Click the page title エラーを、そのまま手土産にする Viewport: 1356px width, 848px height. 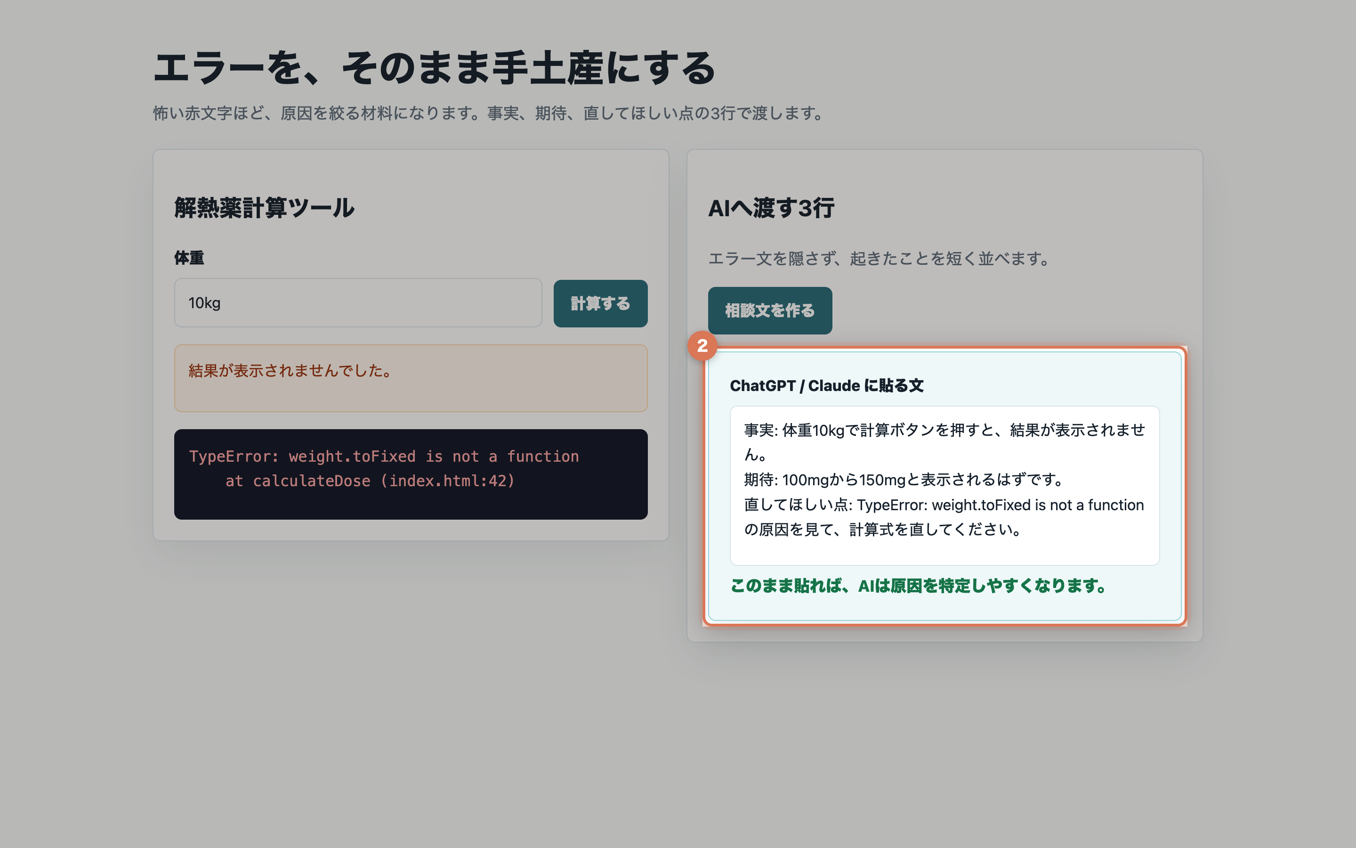click(x=434, y=68)
